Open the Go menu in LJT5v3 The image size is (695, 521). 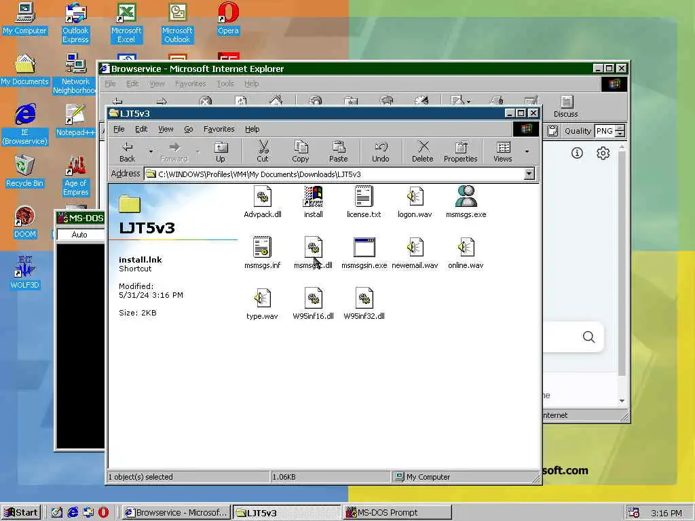click(189, 129)
